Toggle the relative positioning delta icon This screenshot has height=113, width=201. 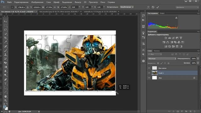pos(28,7)
